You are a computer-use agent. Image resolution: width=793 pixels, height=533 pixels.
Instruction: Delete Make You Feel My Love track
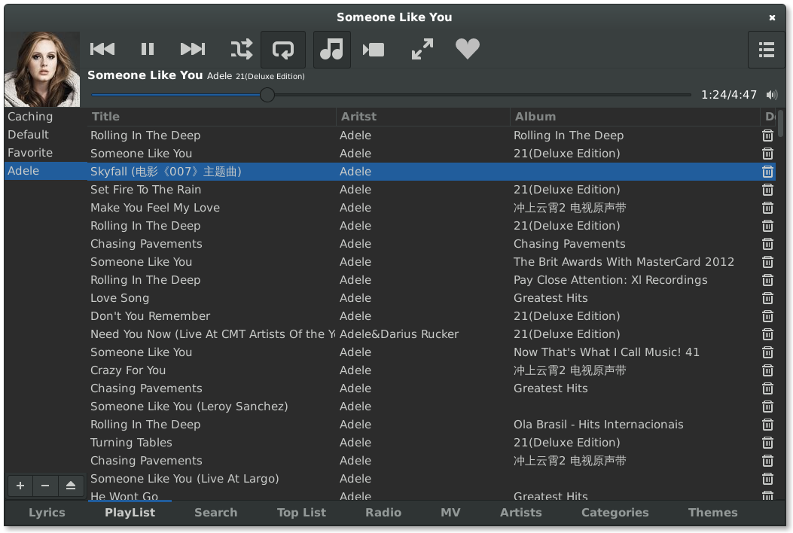pyautogui.click(x=767, y=208)
